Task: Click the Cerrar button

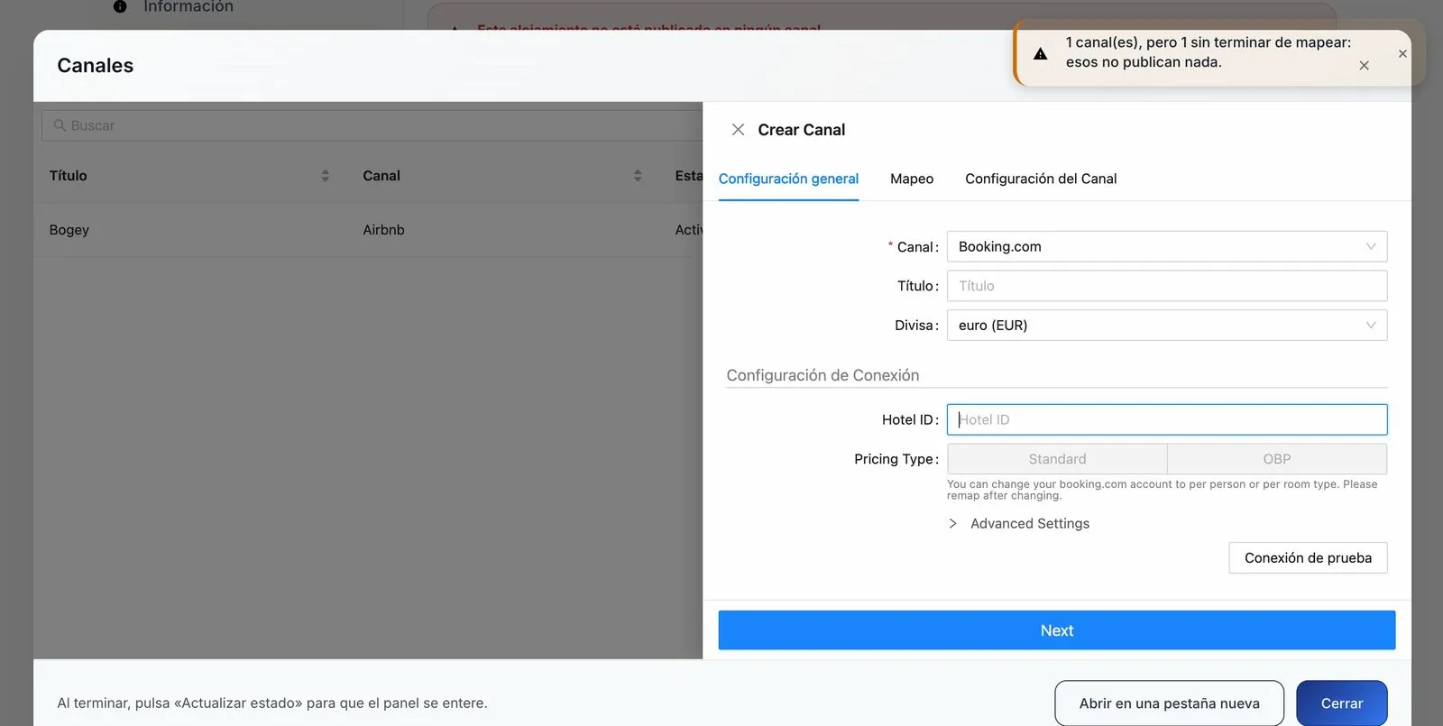Action: coord(1342,703)
